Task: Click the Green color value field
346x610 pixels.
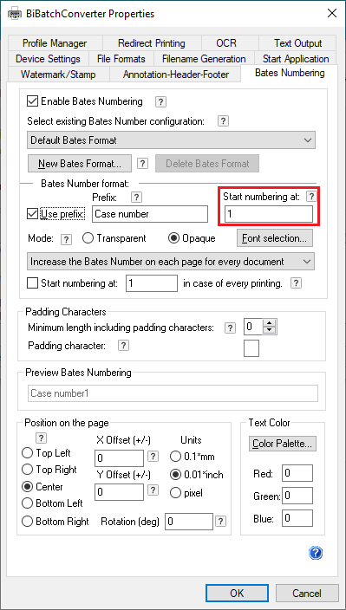Action: pos(297,496)
